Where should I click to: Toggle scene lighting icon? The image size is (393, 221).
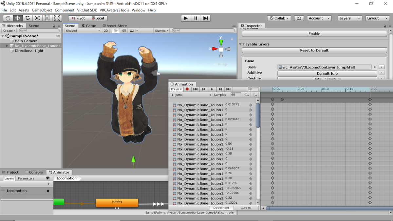[x=116, y=30]
